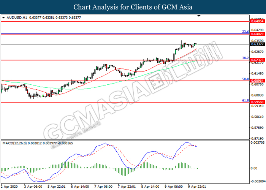Image resolution: width=266 pixels, height=190 pixels.
Task: Select the 0.60964 price level label
Action: tap(257, 81)
